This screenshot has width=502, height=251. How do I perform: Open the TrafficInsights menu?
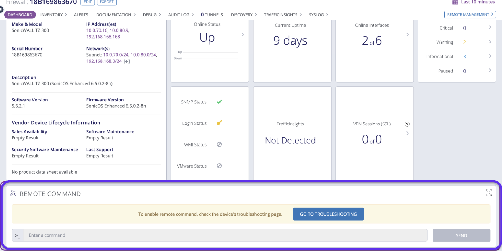pyautogui.click(x=283, y=15)
